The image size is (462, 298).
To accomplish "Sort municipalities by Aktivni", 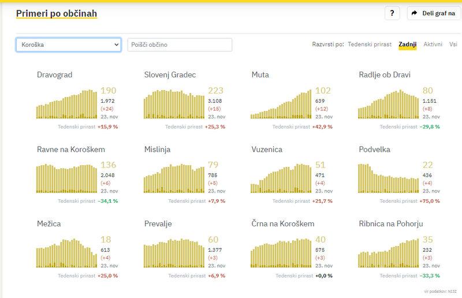I will [x=433, y=44].
